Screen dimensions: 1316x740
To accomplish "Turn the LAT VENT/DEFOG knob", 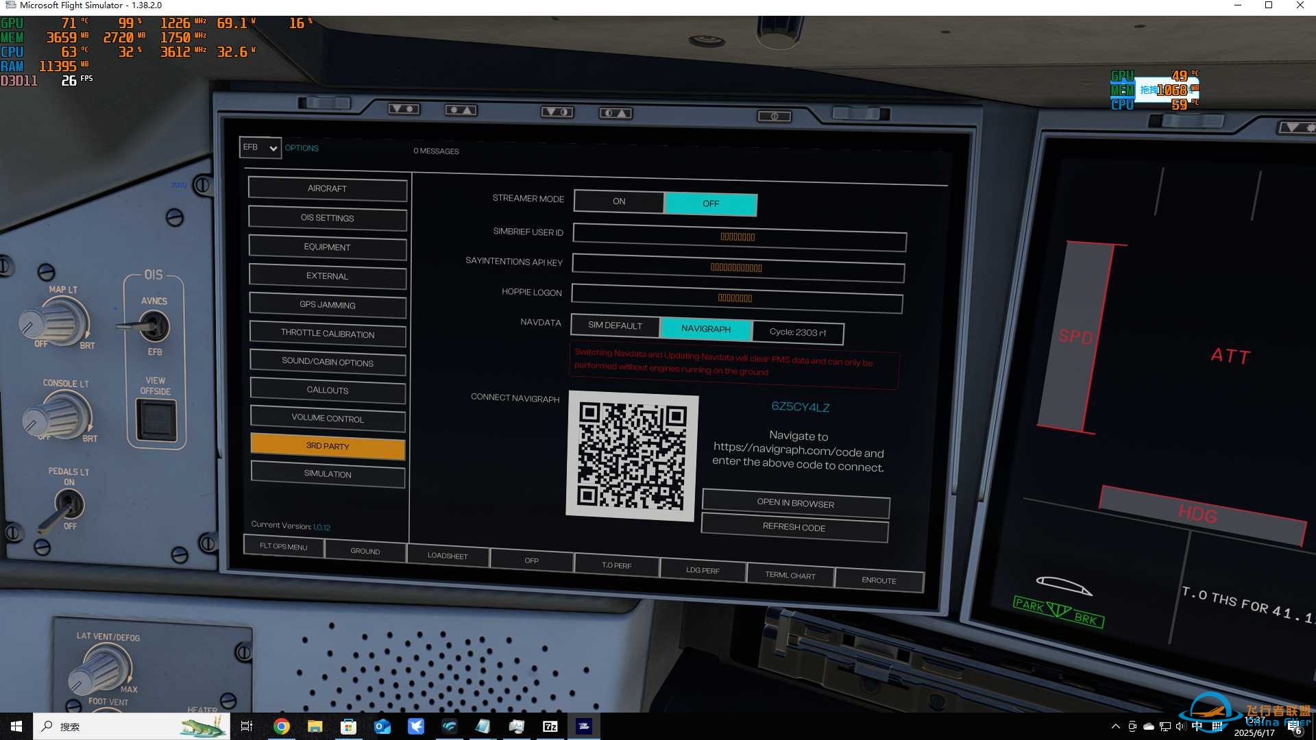I will tap(100, 670).
